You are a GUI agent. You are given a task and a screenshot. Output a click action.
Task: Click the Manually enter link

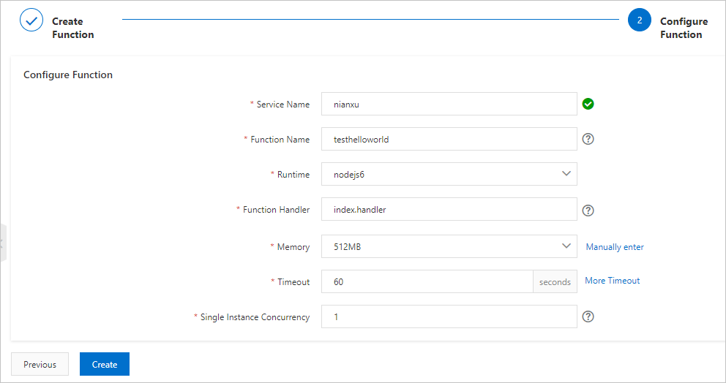(615, 247)
